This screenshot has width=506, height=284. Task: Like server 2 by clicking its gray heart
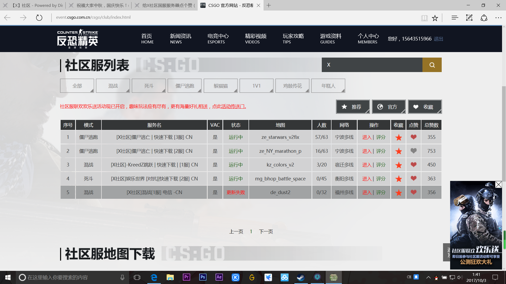click(x=413, y=151)
